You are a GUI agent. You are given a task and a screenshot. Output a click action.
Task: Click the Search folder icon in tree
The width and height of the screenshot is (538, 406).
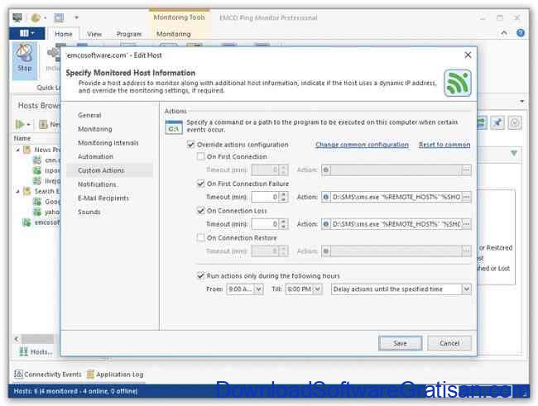pos(26,191)
